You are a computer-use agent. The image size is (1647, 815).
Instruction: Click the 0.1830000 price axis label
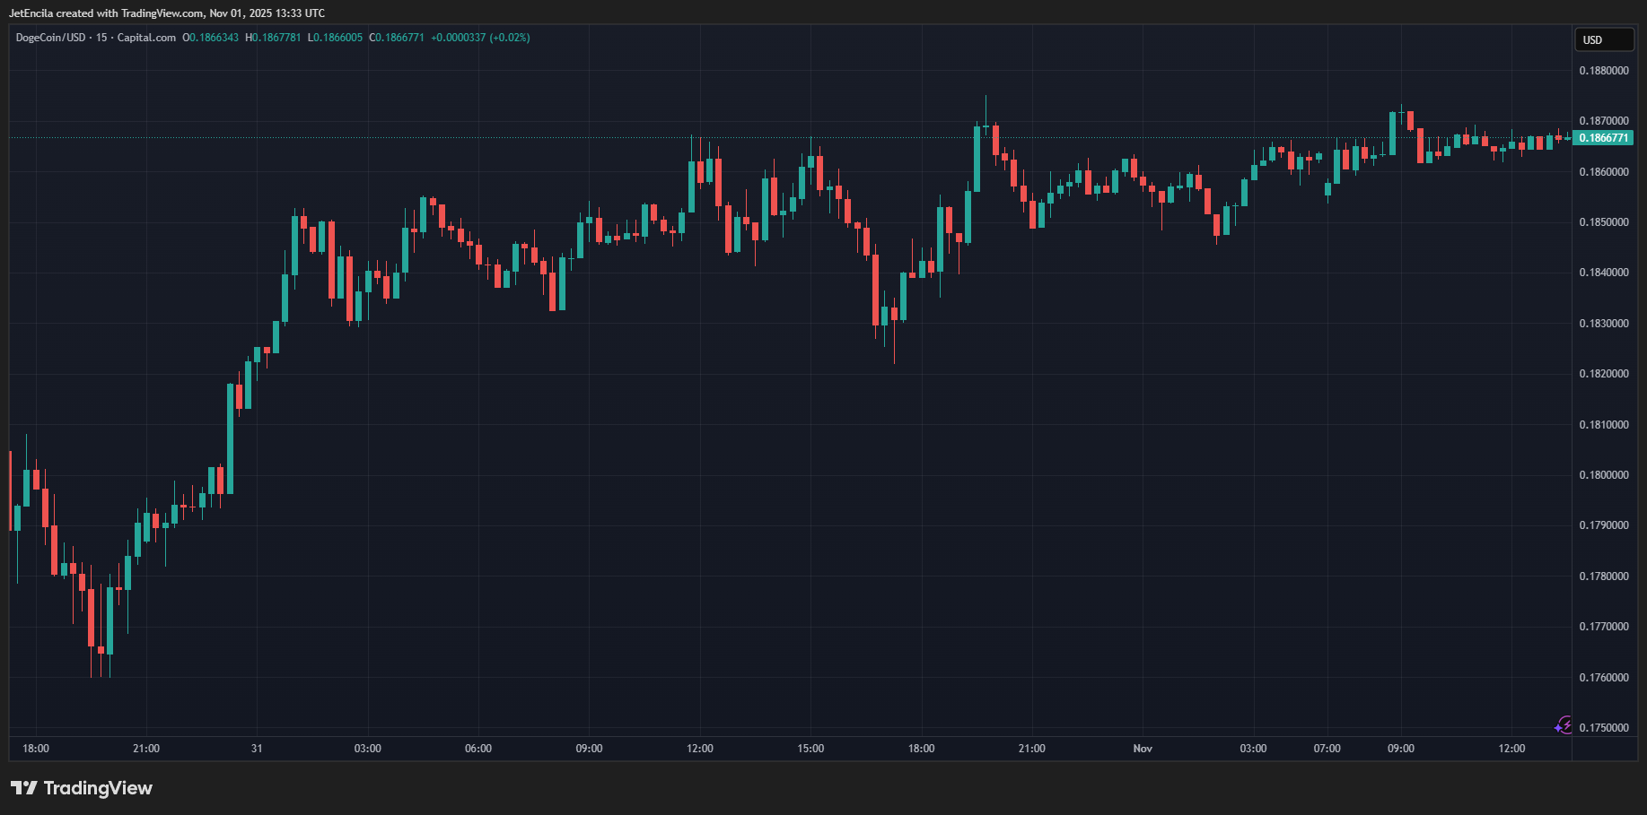[x=1603, y=324]
